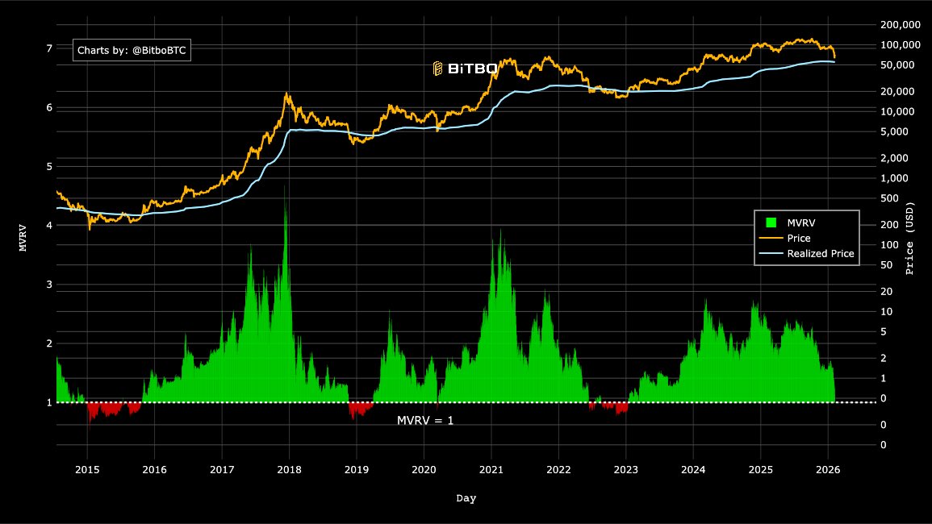Screen dimensions: 932x524
Task: Click the 2018 x-axis label
Action: click(x=290, y=470)
